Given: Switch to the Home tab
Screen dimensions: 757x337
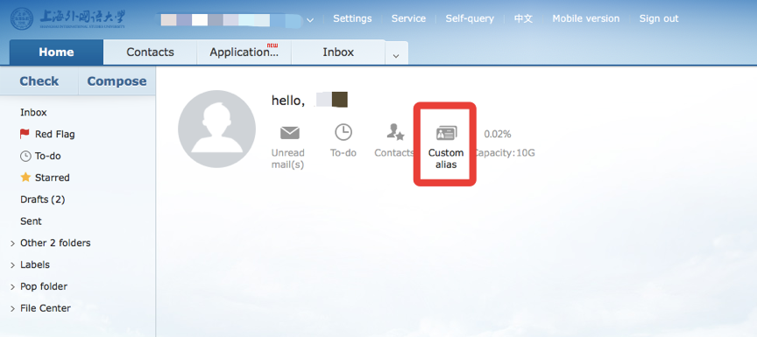Looking at the screenshot, I should click(56, 52).
